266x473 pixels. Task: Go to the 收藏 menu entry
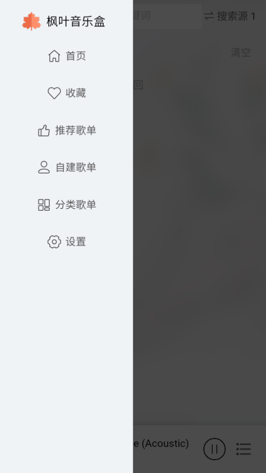coord(66,93)
